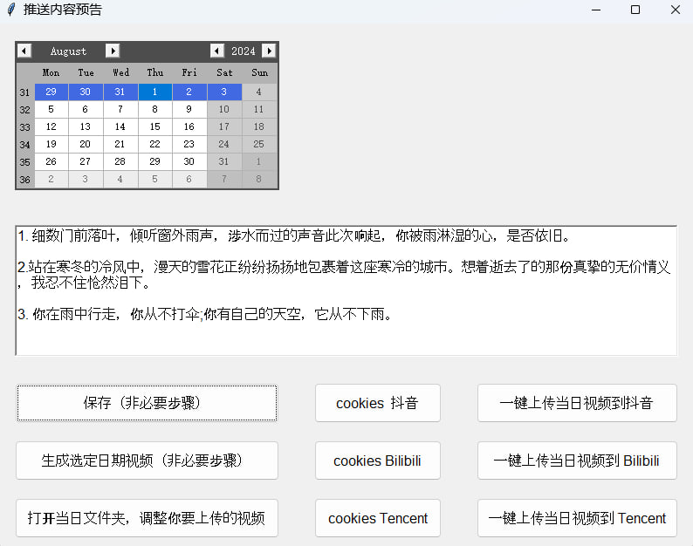The height and width of the screenshot is (546, 693).
Task: Select Sunday August 25 date
Action: (x=259, y=144)
